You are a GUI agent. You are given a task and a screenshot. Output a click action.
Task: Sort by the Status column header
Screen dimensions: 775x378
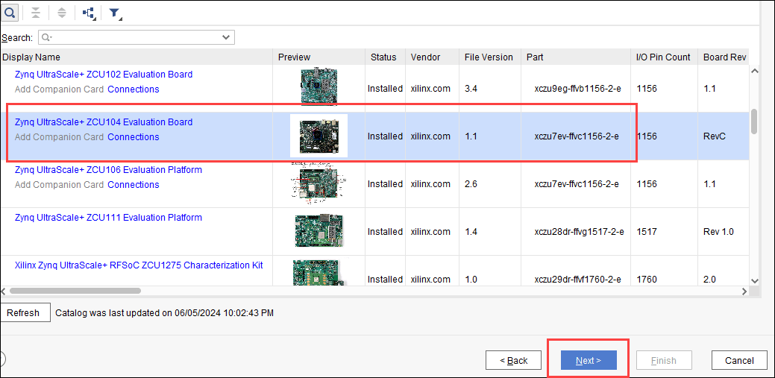coord(385,57)
